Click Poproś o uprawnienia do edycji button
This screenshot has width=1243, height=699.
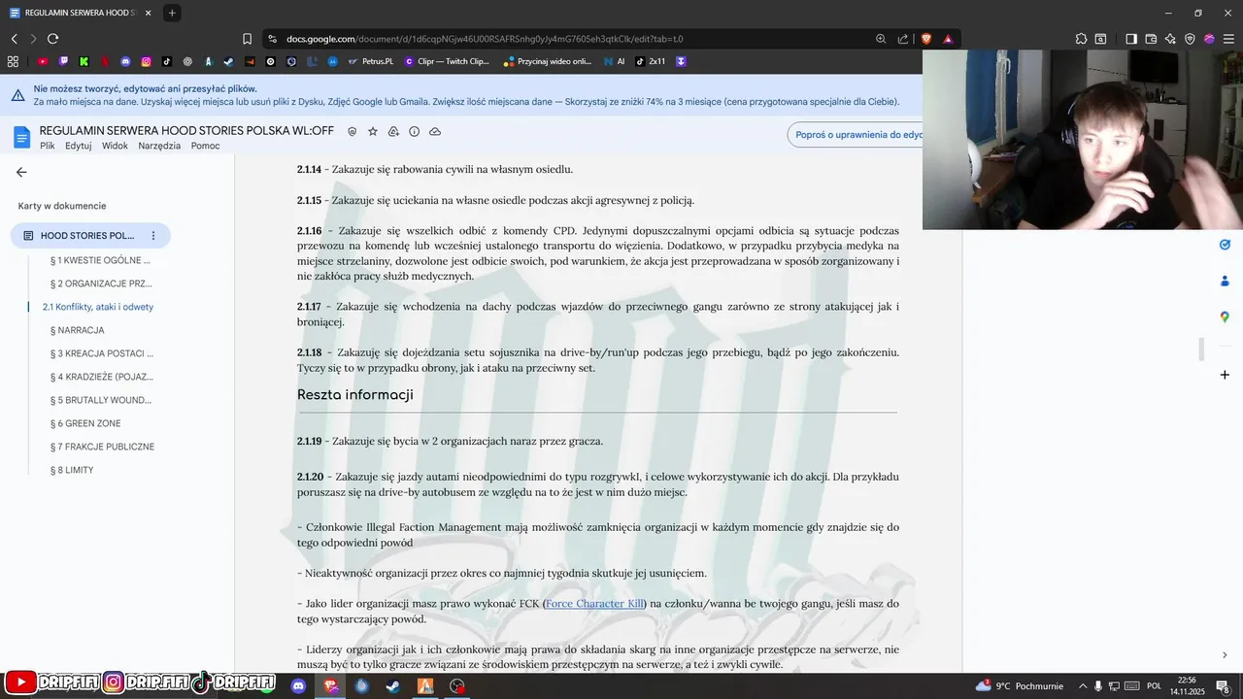point(855,135)
